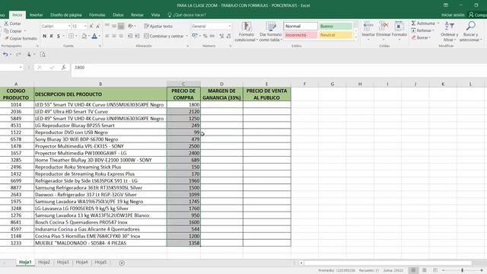The image size is (487, 274).
Task: Increase decimals
Action: tap(221, 36)
